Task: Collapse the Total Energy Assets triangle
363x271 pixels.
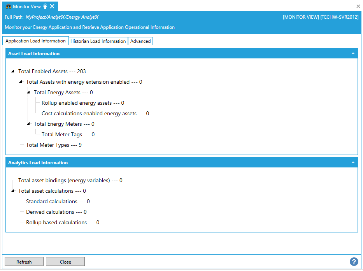Action: tap(28, 92)
